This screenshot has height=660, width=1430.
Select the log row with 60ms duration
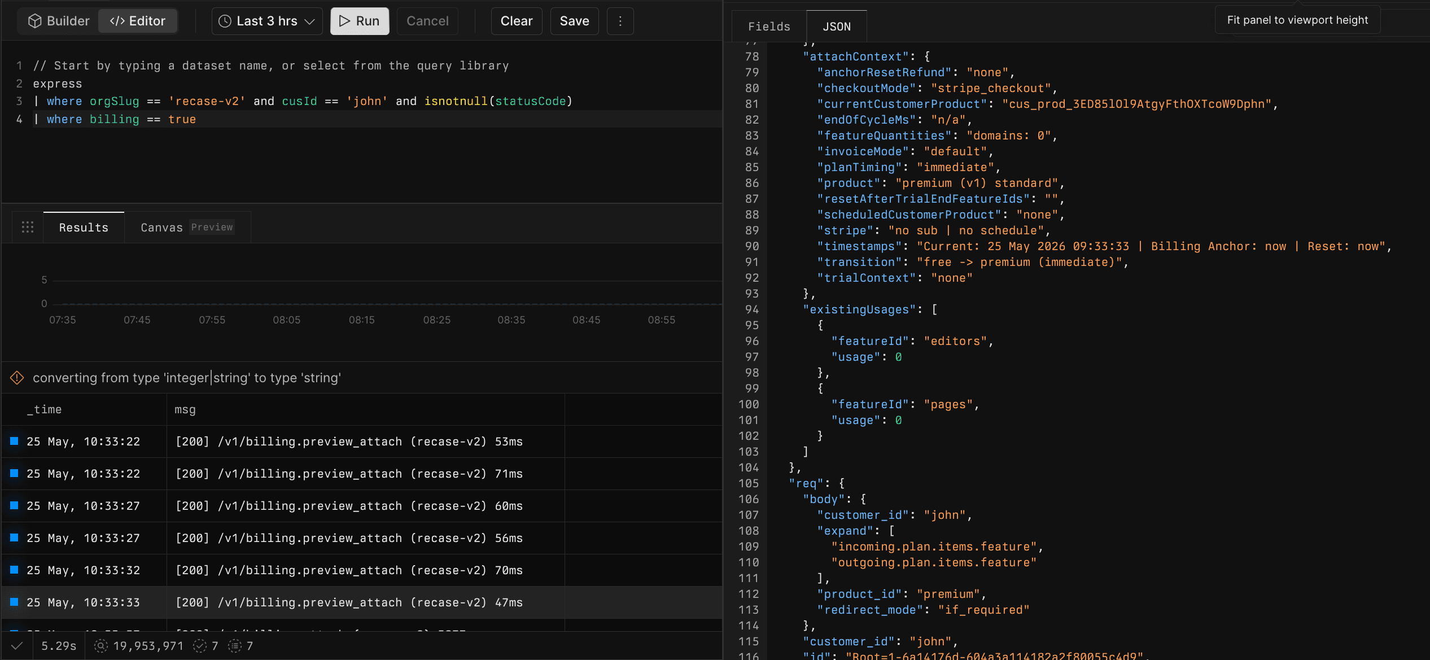point(361,506)
